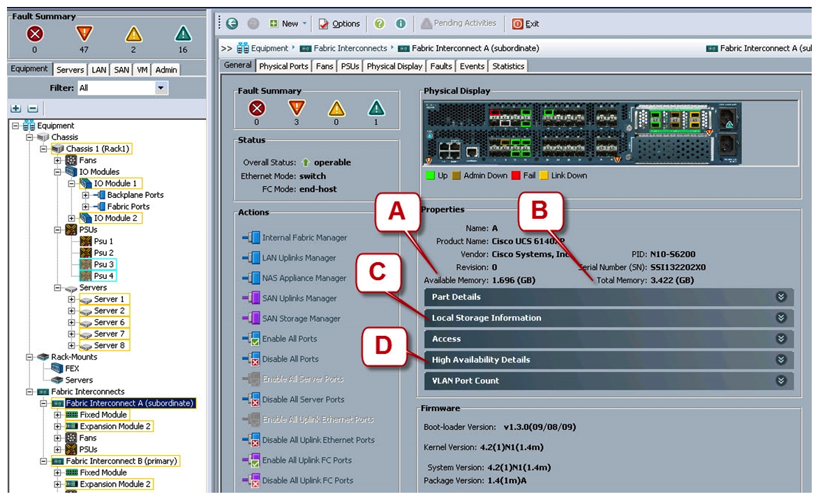This screenshot has height=499, width=818.
Task: Collapse the Chassis 1 (Rack1) tree node
Action: click(x=43, y=149)
